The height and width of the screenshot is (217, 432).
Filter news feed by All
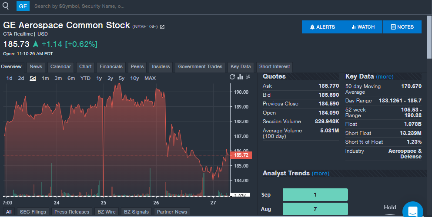click(x=9, y=212)
